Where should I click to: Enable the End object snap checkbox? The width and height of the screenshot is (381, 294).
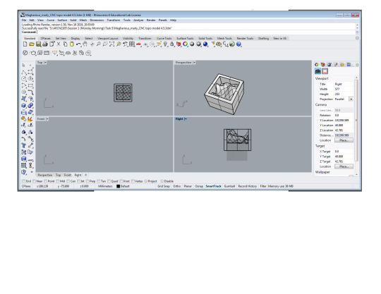[23, 181]
